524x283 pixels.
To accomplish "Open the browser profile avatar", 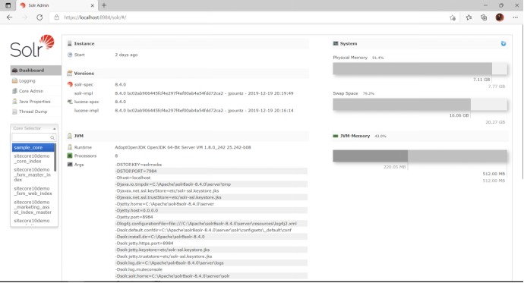I will [500, 17].
